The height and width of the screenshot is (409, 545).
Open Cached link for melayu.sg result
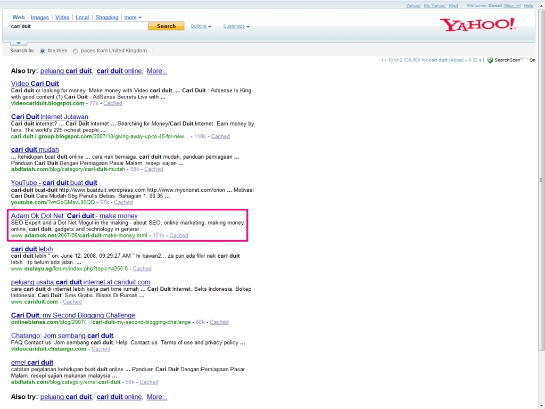coord(142,269)
